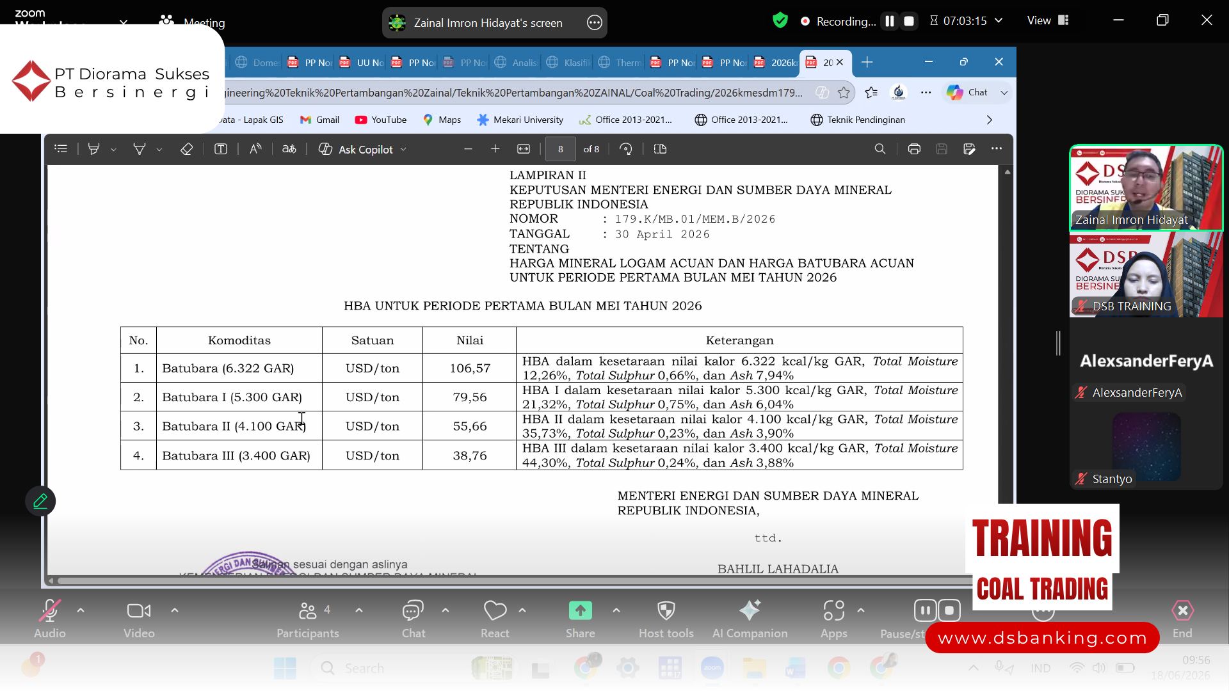Screen dimensions: 1229x691
Task: Click Ask Copilot in PDF toolbar
Action: (x=357, y=149)
